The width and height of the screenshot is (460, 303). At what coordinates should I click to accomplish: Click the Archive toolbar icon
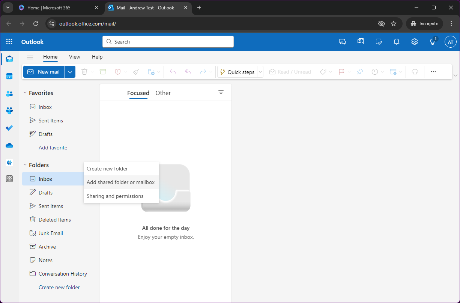(x=103, y=72)
